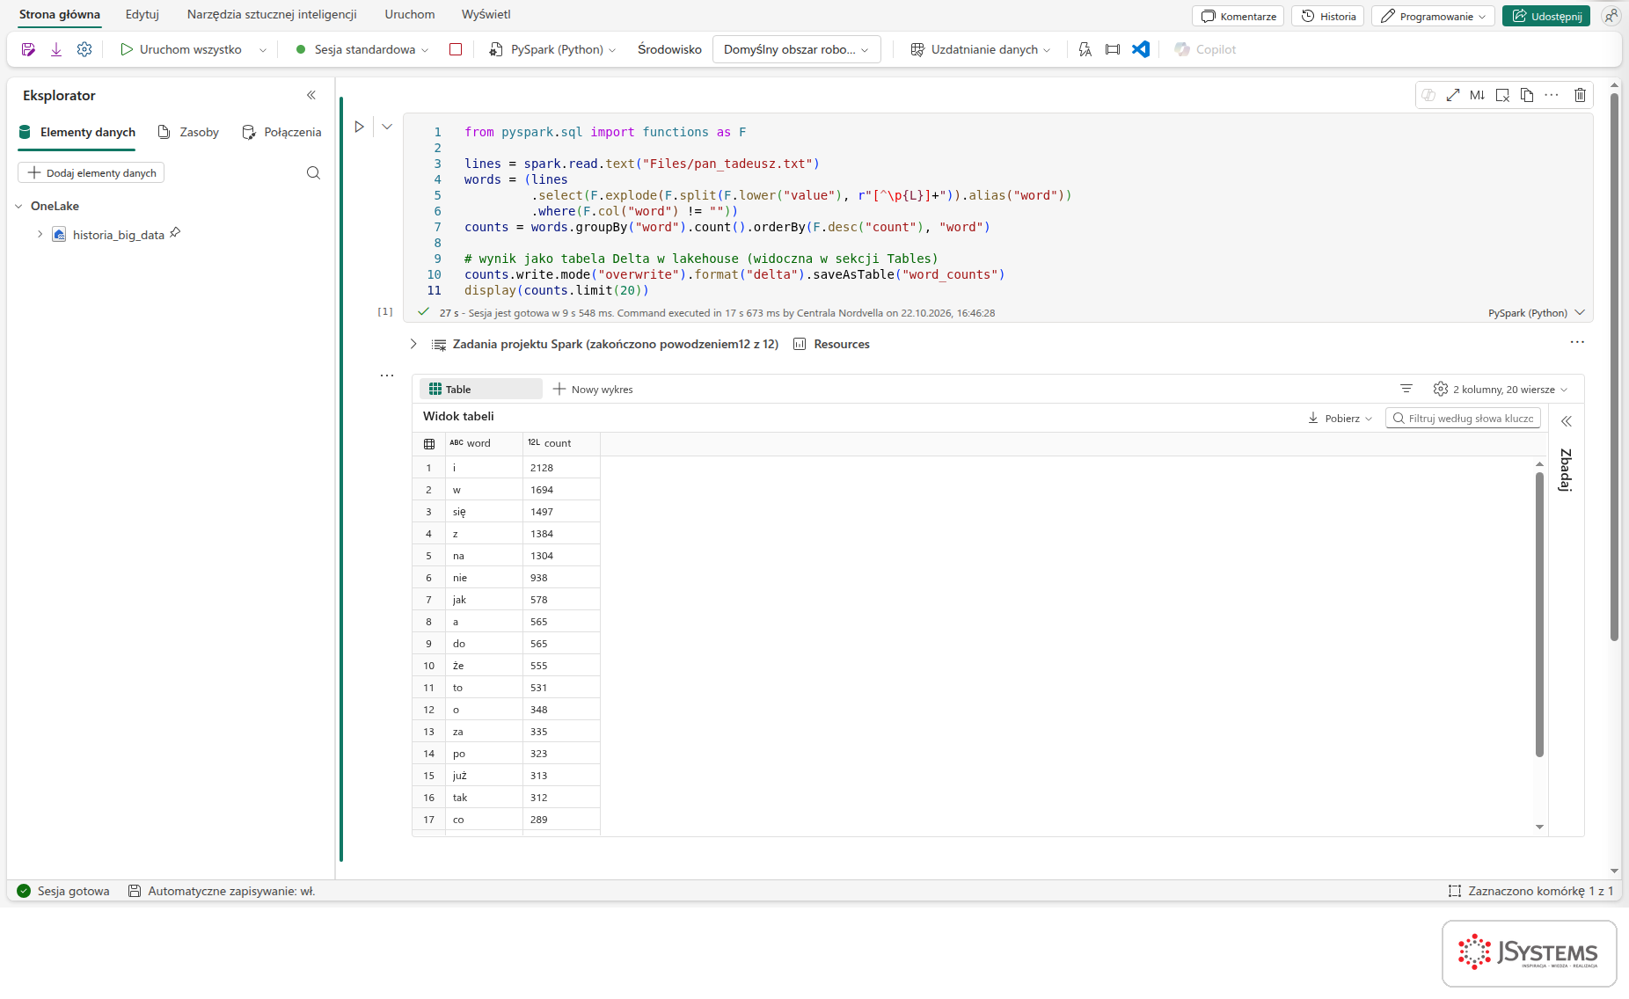Stop the session with the red square icon
The width and height of the screenshot is (1629, 999).
tap(456, 49)
